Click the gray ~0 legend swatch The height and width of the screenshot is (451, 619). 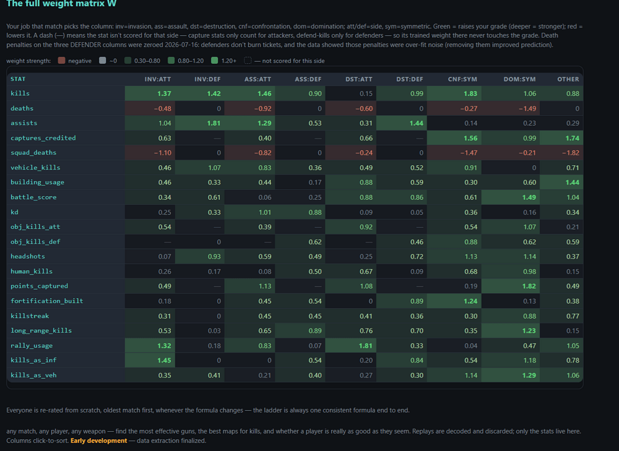pyautogui.click(x=103, y=61)
